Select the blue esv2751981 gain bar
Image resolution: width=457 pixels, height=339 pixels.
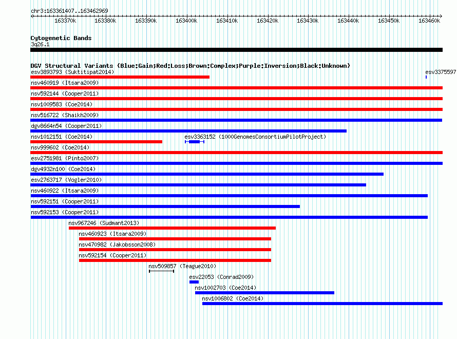pyautogui.click(x=236, y=163)
